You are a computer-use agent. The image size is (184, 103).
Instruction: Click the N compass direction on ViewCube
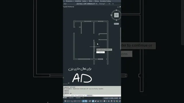click(116, 10)
